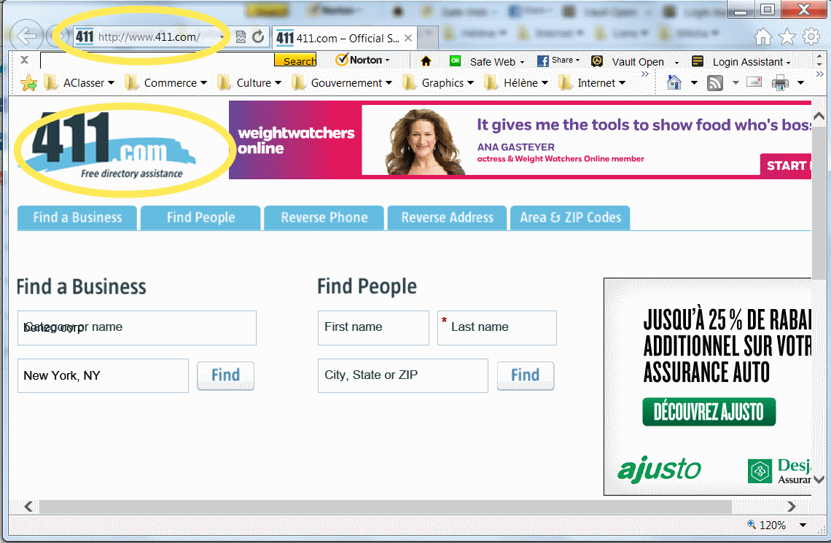Screen dimensions: 831x543
Task: Go back with the browser Back arrow
Action: pyautogui.click(x=26, y=36)
